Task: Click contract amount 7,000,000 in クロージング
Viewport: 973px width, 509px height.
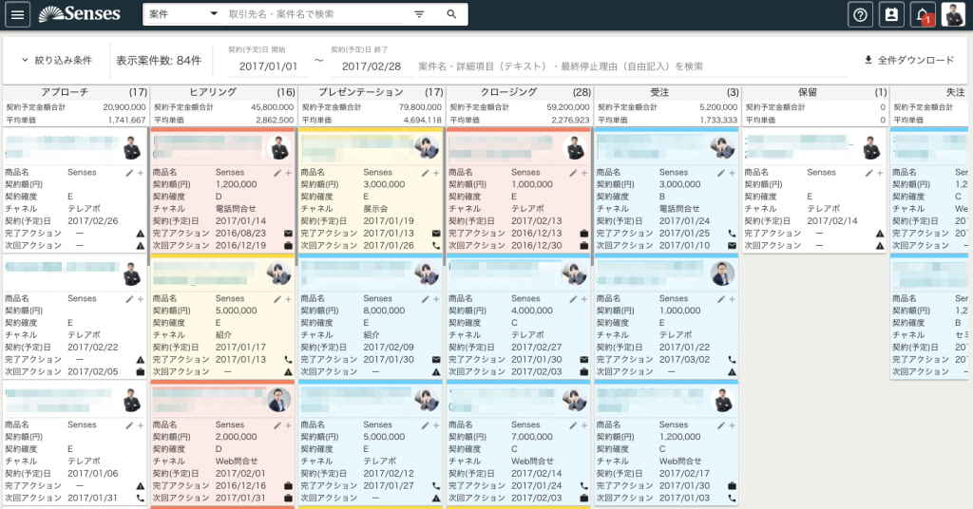Action: (532, 437)
